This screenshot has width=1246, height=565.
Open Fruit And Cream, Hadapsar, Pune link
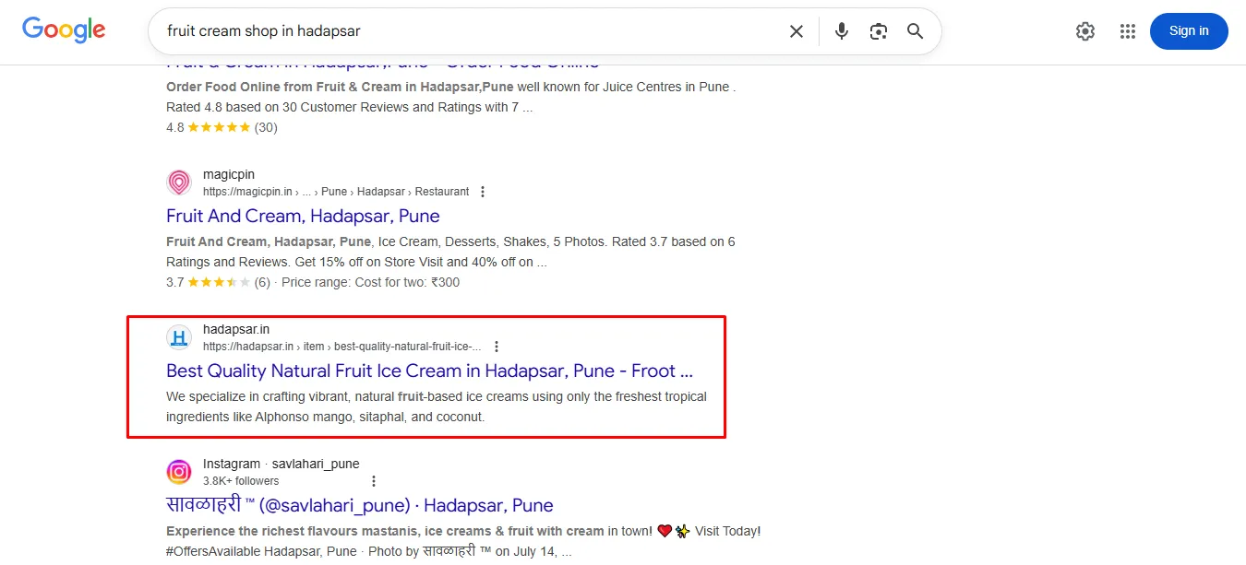(x=303, y=216)
